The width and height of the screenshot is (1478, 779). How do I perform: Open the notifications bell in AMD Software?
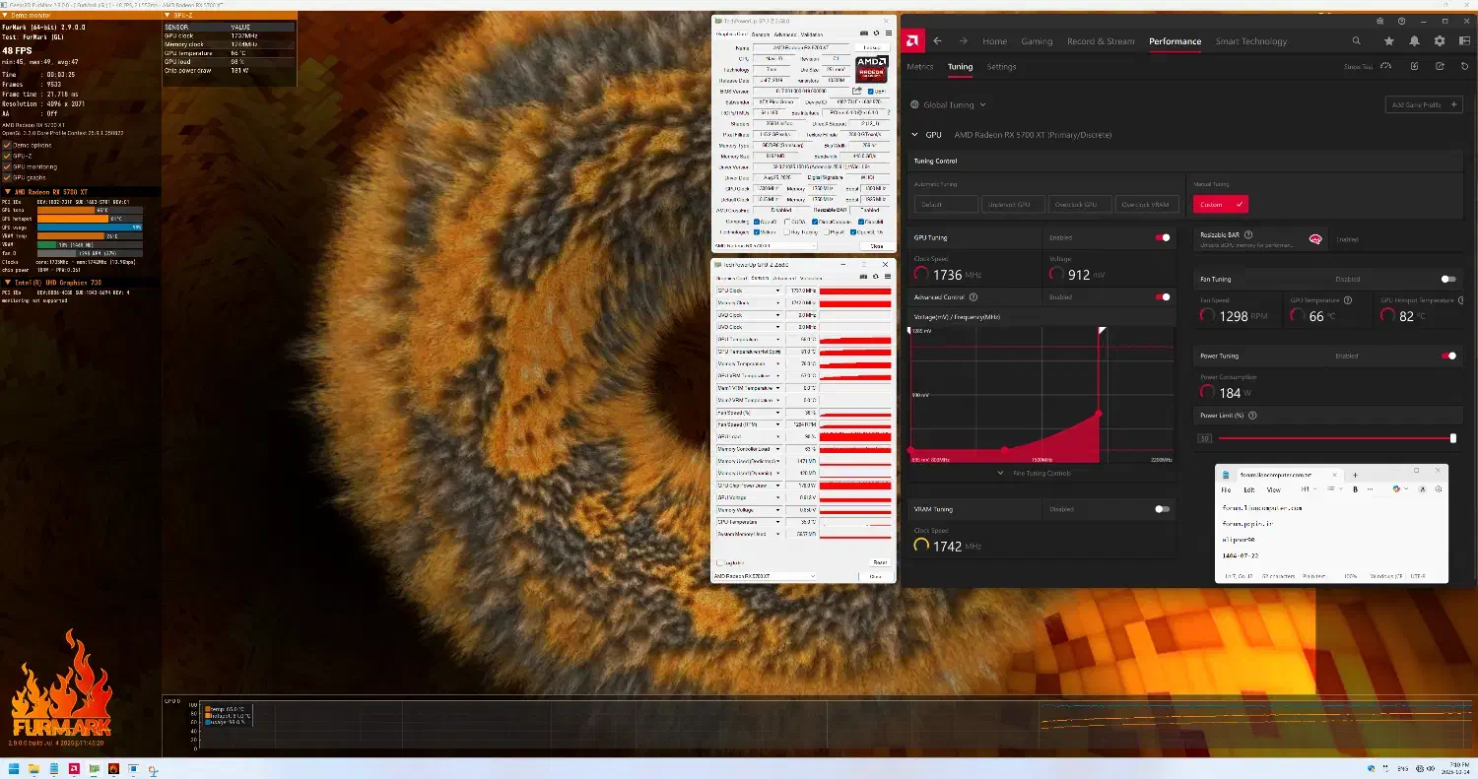pos(1415,41)
